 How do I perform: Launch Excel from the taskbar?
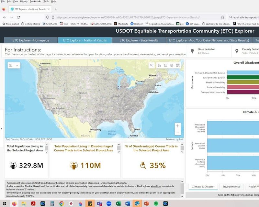[x=118, y=203]
